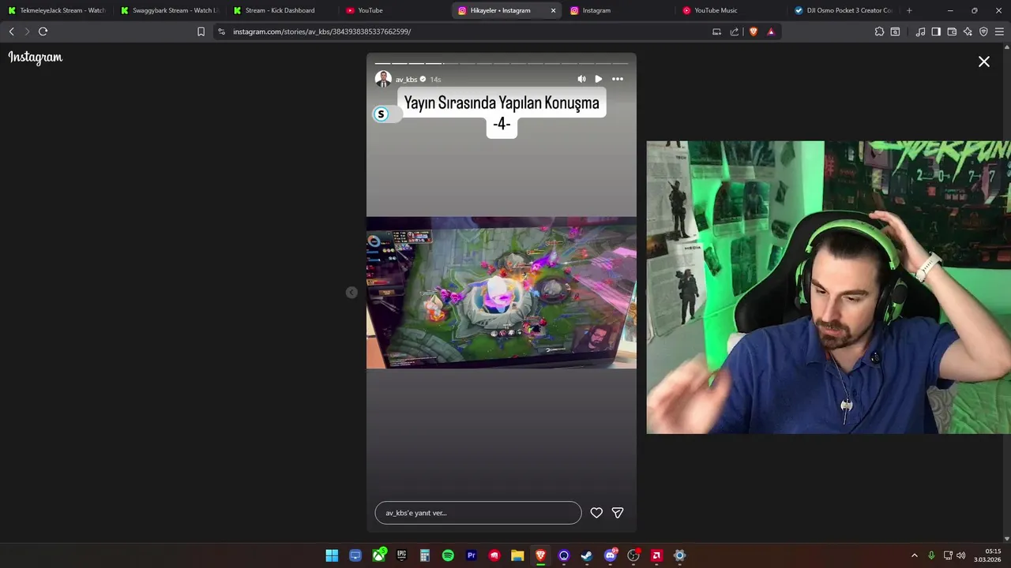Show hidden system tray icons
Viewport: 1011px width, 568px height.
[x=915, y=555]
